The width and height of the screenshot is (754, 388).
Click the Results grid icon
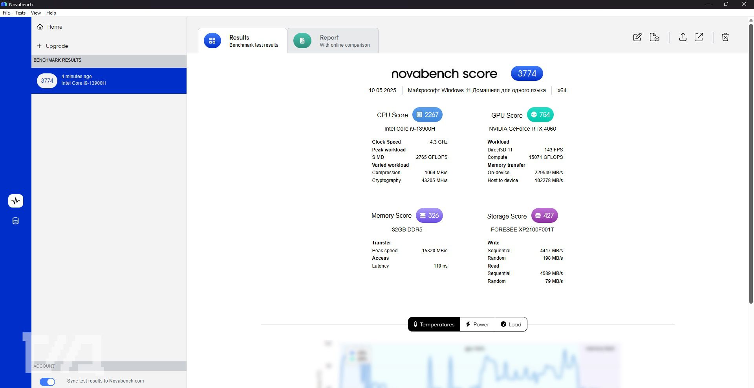click(x=212, y=40)
